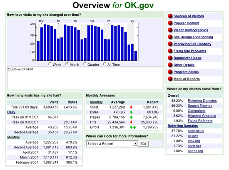
Task: Click red ball icon beside Sources of Visitors
Action: (170, 16)
